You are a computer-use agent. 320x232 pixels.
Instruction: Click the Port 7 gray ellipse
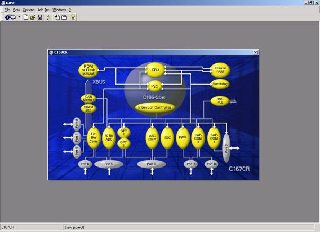click(x=191, y=164)
